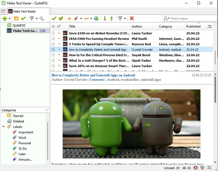Image resolution: width=218 pixels, height=171 pixels.
Task: Update all feeds with the orange refresh icon
Action: [x=16, y=19]
